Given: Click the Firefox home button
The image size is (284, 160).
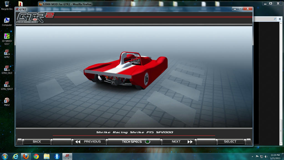Looking at the screenshot, I should click(x=280, y=19).
